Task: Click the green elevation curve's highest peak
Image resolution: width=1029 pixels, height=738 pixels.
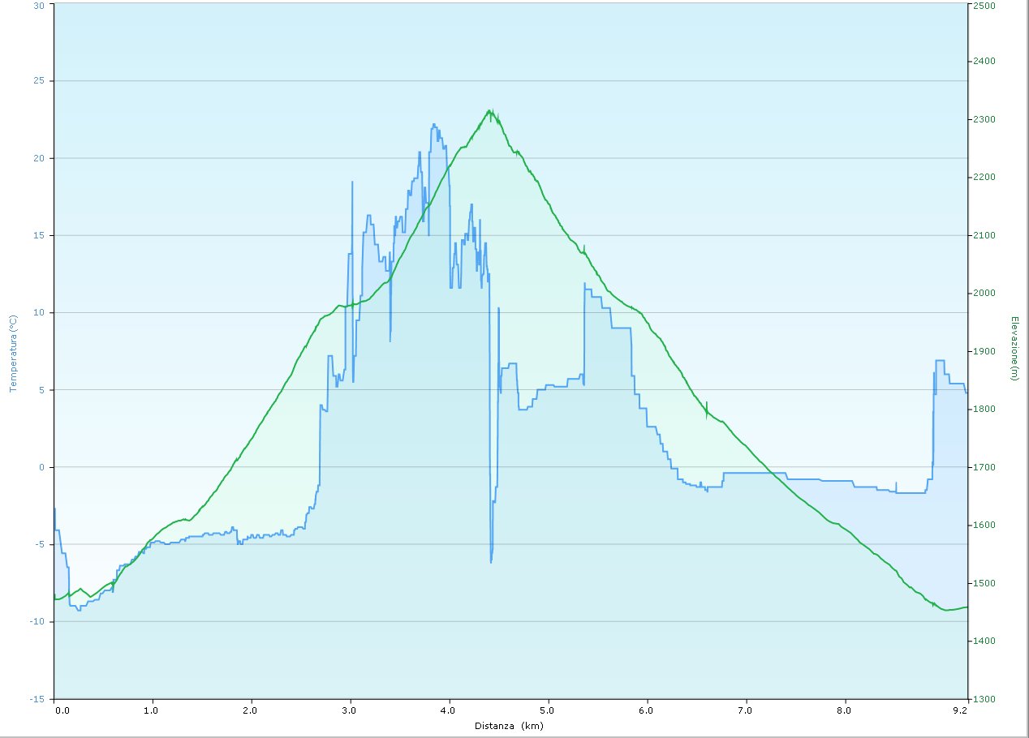Action: tap(490, 111)
